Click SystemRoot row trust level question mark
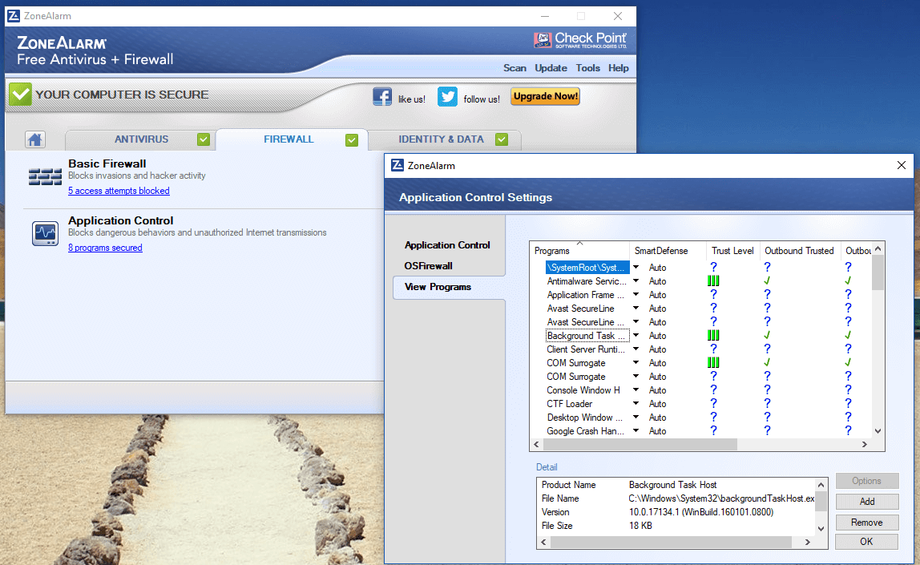Screen dimensions: 920x565 click(x=713, y=268)
